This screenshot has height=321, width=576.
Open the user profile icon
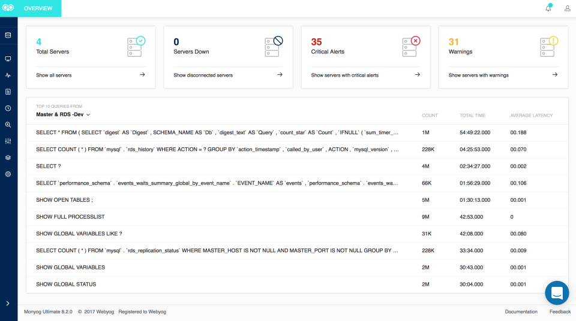(567, 8)
